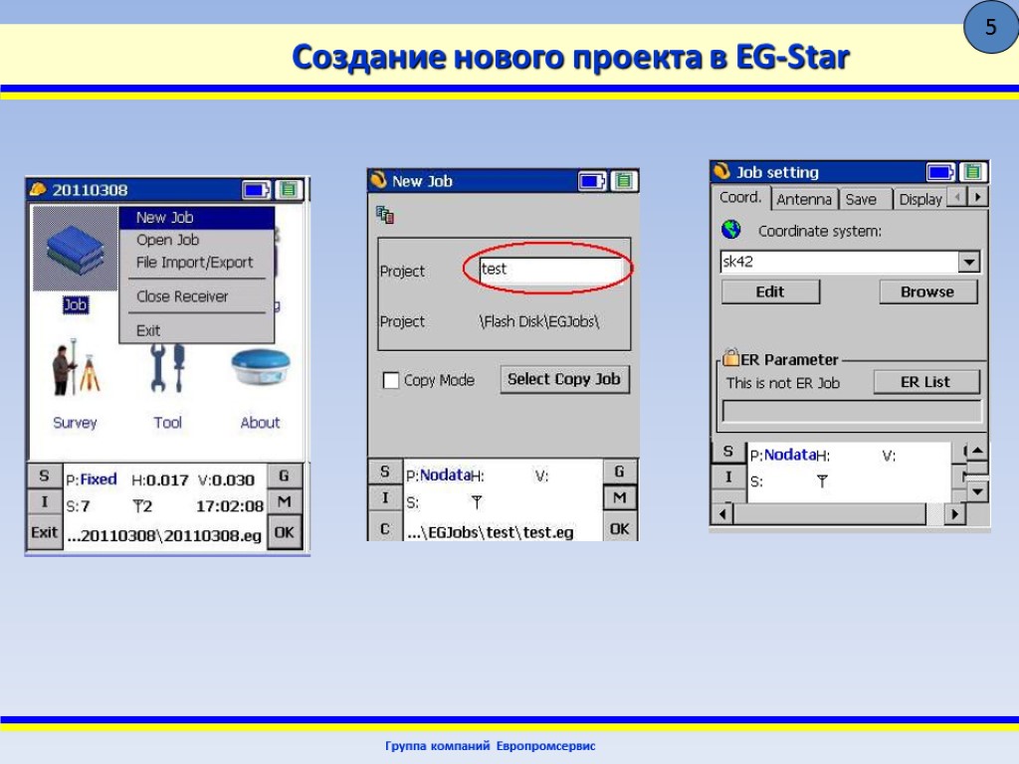This screenshot has width=1019, height=764.
Task: Click M button in New Job window
Action: 619,498
